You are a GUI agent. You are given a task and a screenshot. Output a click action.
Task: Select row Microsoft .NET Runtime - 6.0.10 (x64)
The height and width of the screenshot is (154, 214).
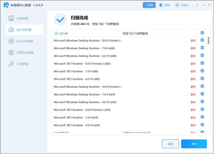(129, 125)
